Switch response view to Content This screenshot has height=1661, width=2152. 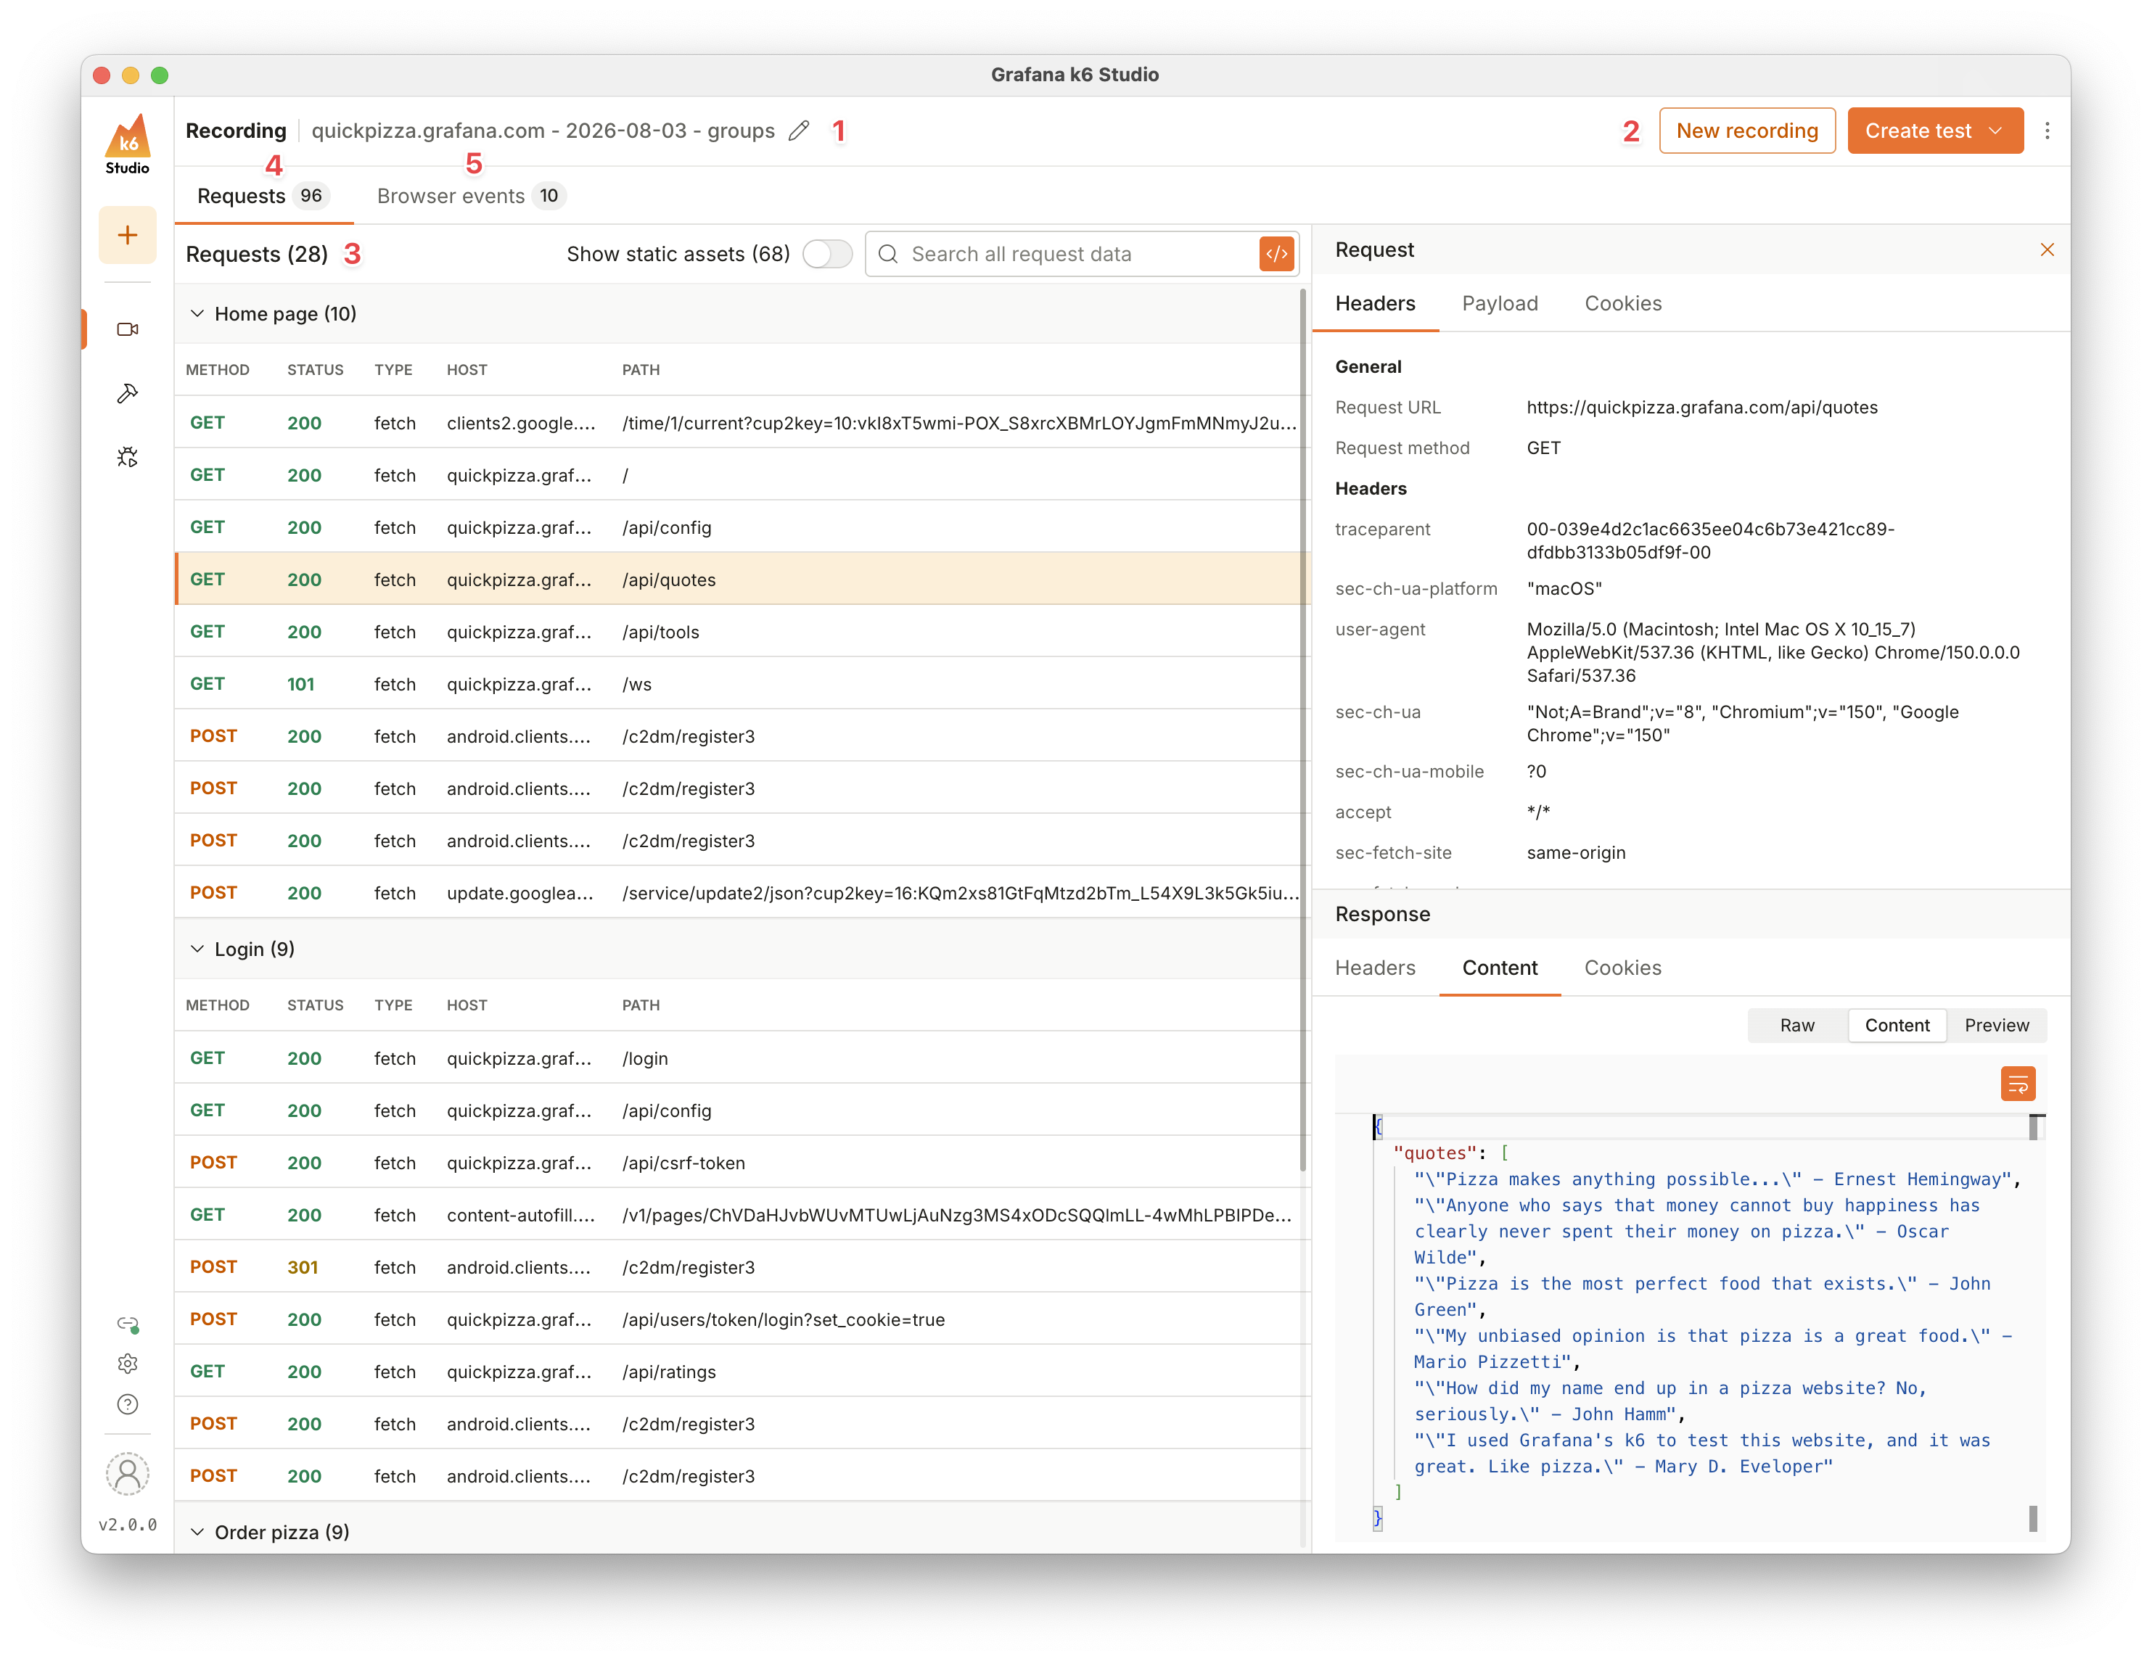[1897, 1026]
